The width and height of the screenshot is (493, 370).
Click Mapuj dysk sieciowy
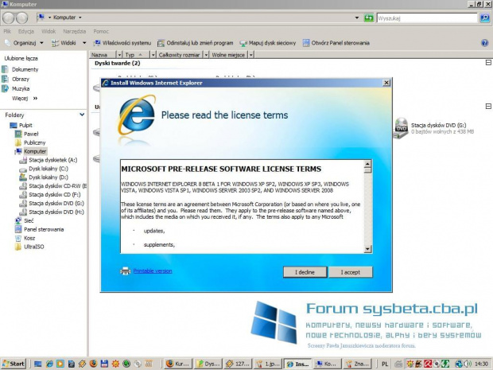pos(267,43)
